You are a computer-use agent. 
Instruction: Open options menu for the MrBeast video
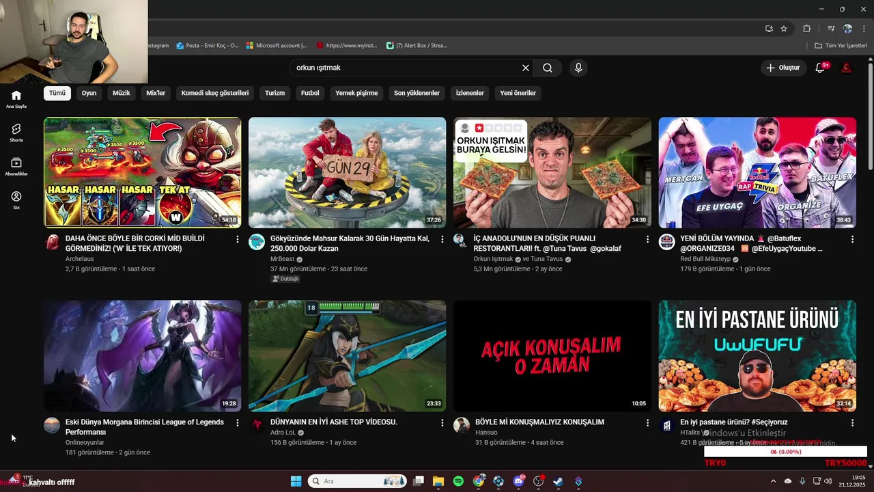click(442, 239)
